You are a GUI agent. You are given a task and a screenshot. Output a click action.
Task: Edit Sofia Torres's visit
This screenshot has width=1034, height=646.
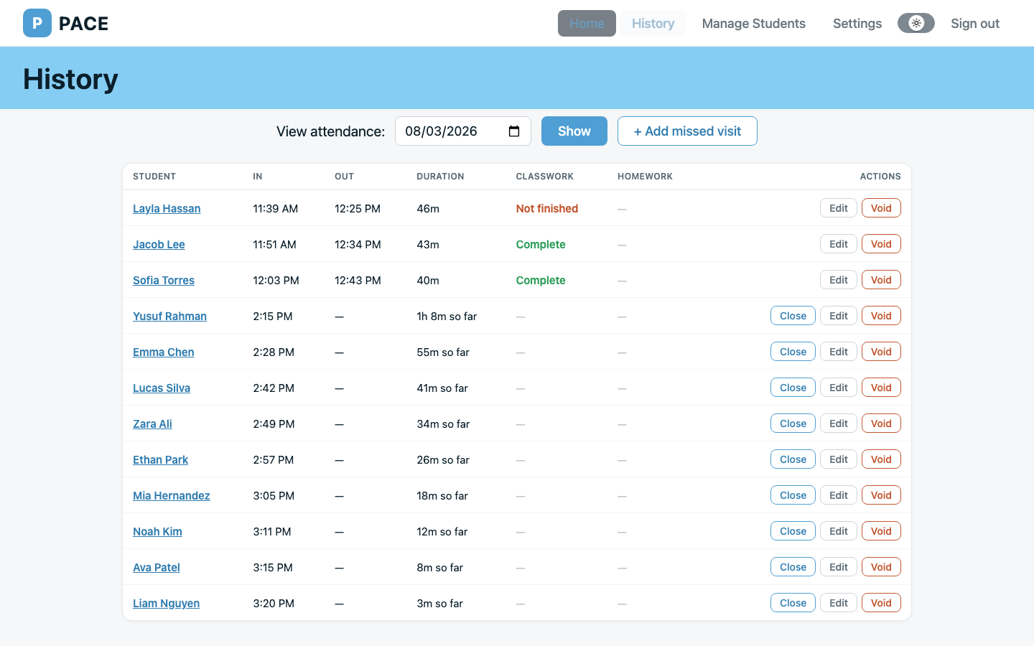pyautogui.click(x=839, y=280)
